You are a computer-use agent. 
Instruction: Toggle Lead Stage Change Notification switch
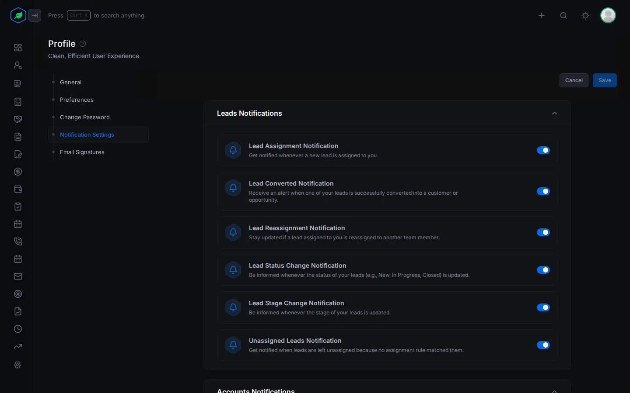point(543,307)
